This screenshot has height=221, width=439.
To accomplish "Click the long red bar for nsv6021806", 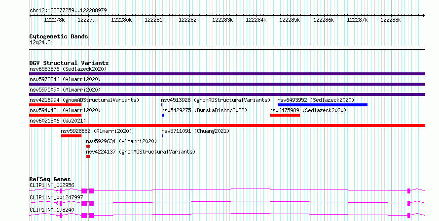I will (x=227, y=126).
